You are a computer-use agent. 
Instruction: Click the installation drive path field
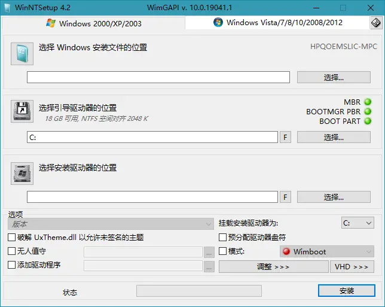(x=152, y=197)
